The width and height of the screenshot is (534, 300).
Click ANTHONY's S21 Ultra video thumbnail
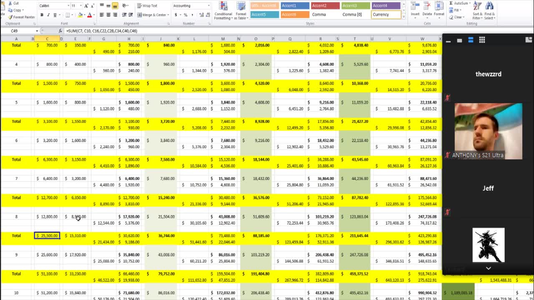coord(488,131)
